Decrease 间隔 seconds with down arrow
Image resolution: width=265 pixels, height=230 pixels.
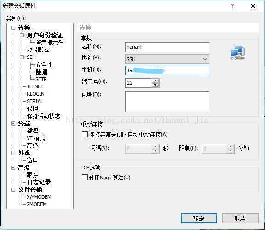[156, 151]
